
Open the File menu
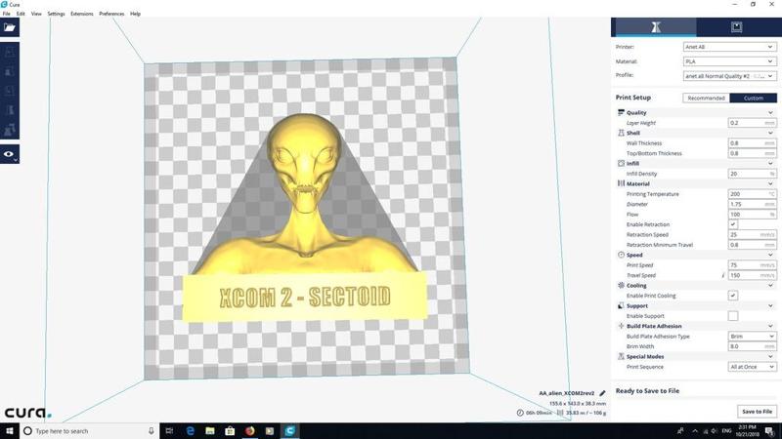tap(7, 14)
